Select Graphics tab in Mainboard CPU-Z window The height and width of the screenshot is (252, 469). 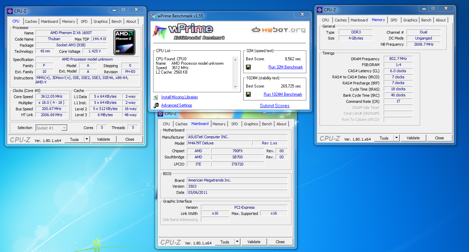[251, 124]
